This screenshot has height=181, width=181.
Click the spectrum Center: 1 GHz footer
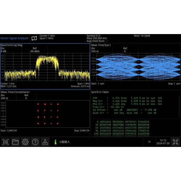point(7,84)
